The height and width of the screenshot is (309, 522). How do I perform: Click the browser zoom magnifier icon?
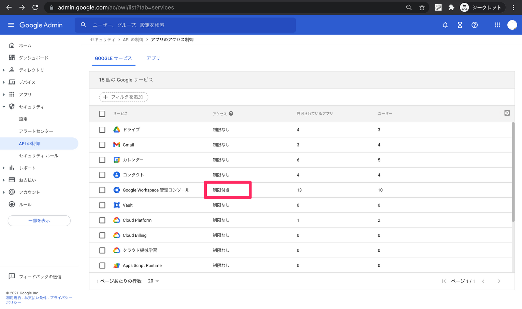coord(409,7)
